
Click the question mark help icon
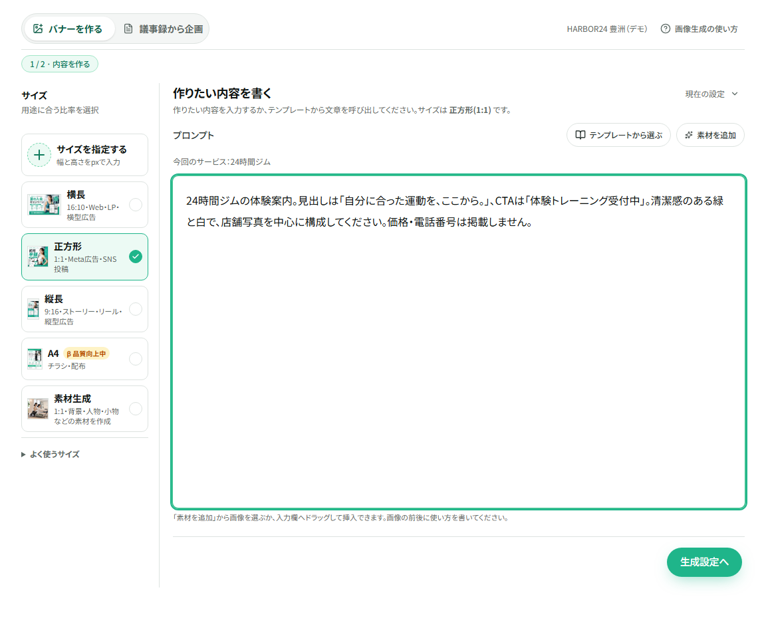[x=665, y=29]
